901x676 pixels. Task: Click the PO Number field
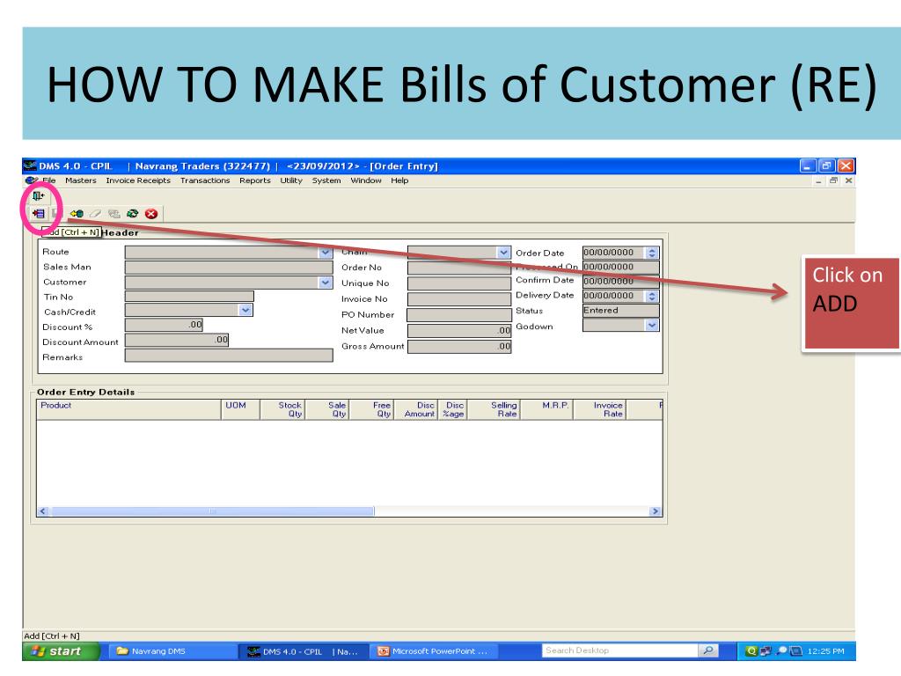(459, 315)
